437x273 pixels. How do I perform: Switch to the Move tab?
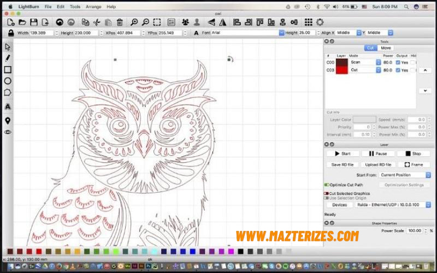coord(386,48)
